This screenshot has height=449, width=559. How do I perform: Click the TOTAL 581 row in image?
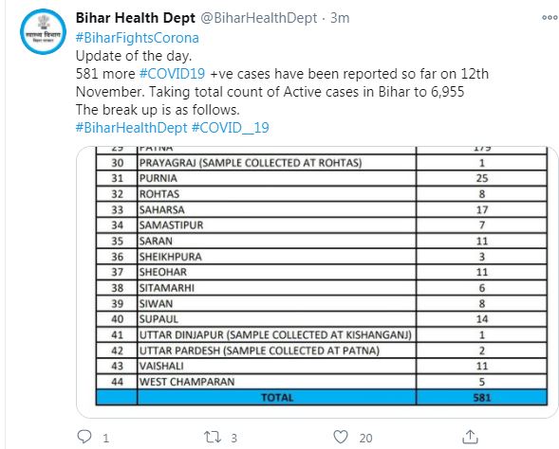322,397
